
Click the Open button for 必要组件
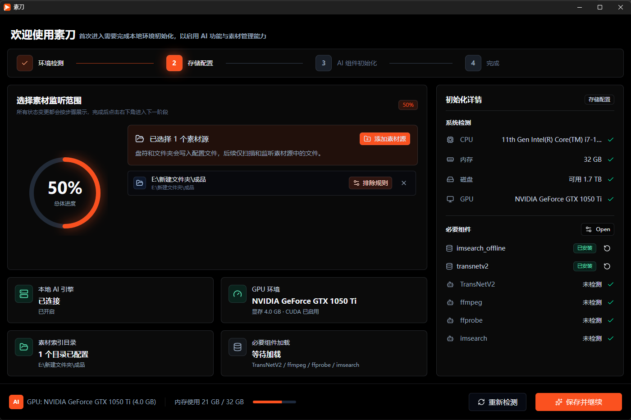coord(598,229)
